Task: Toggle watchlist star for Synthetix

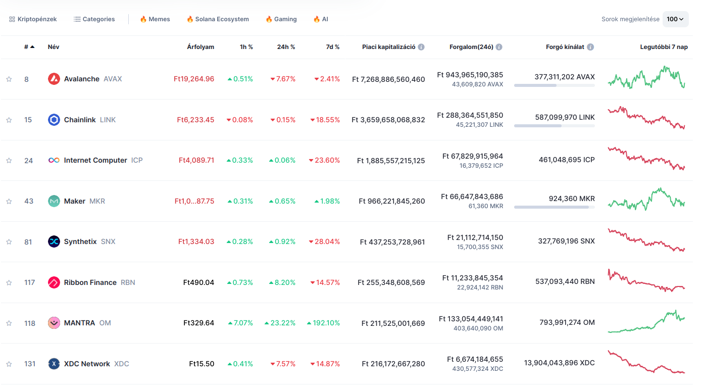Action: pos(9,242)
